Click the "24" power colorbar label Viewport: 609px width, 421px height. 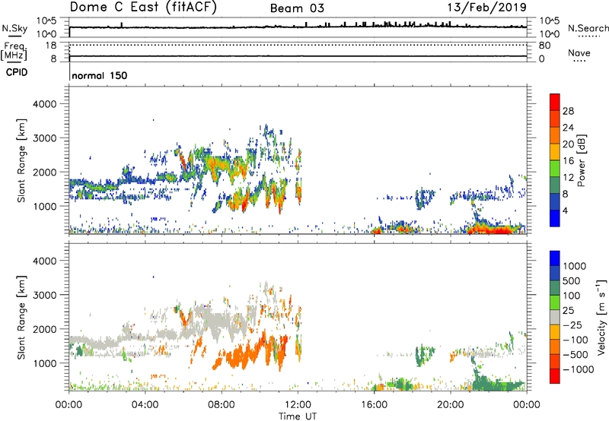click(568, 128)
